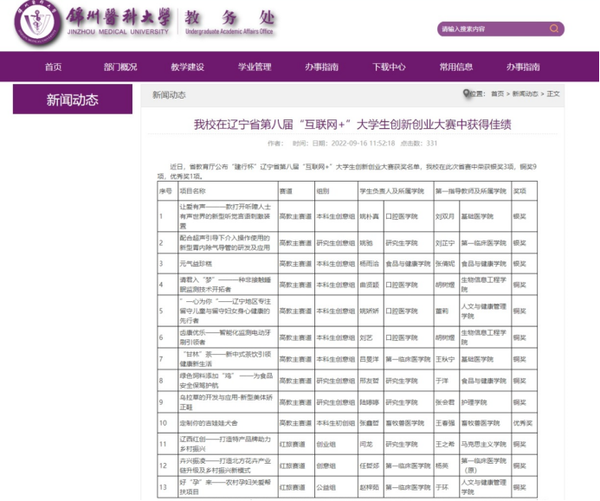This screenshot has height=501, width=600.
Task: Click the 新闻动态 sidebar heading
Action: [73, 100]
